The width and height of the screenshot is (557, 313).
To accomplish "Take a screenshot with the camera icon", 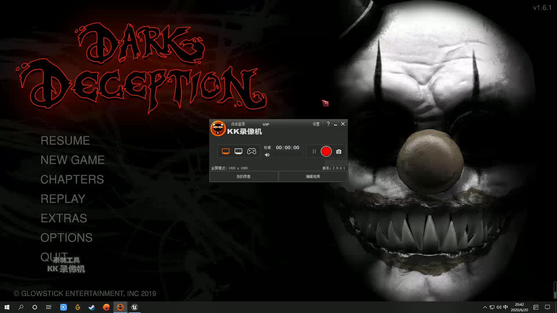I will (339, 152).
